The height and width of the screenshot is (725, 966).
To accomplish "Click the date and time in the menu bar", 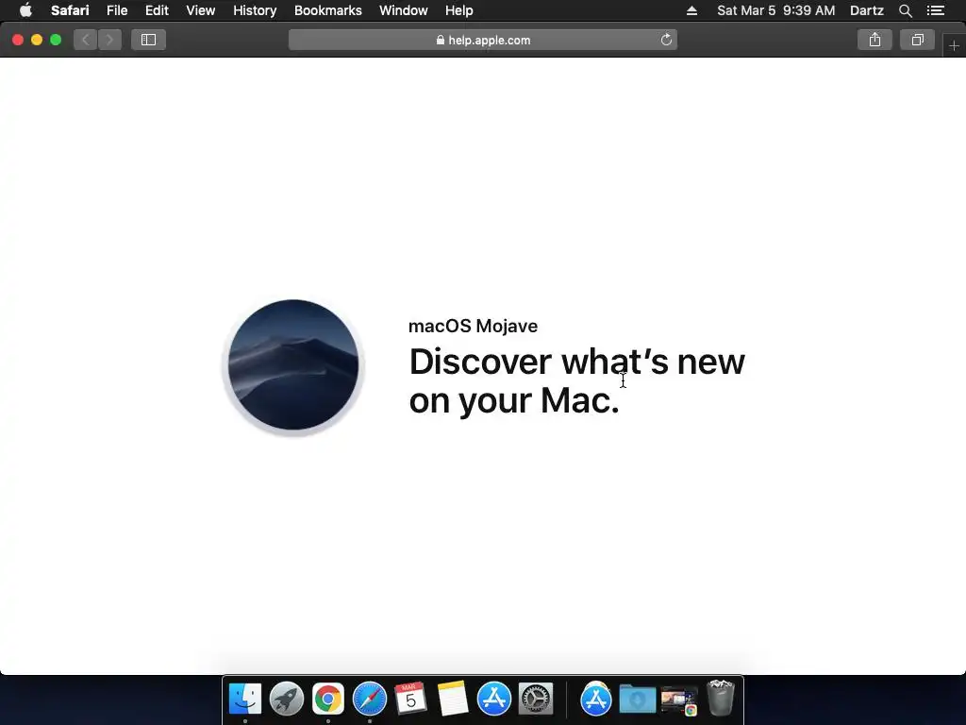I will pos(775,10).
